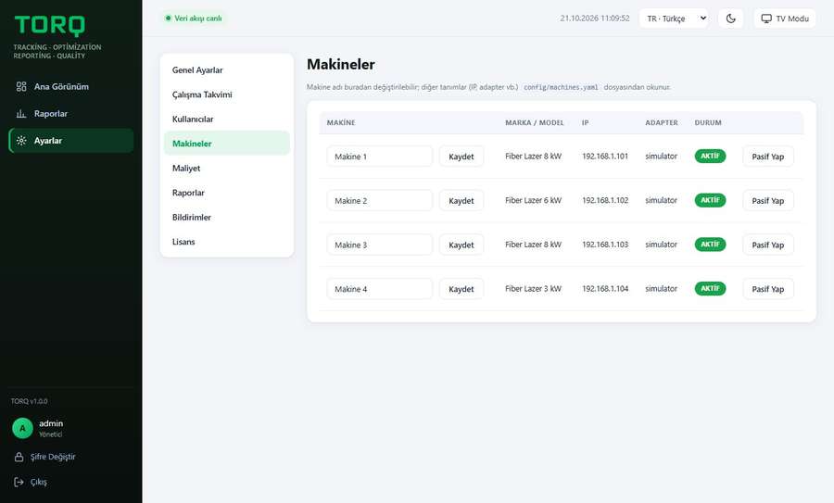Save the Makine 4 name with Kaydet
This screenshot has width=834, height=503.
pyautogui.click(x=461, y=289)
